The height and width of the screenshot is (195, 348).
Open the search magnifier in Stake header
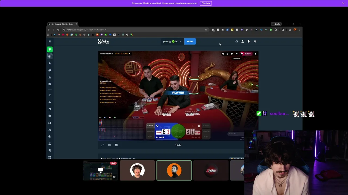[237, 41]
